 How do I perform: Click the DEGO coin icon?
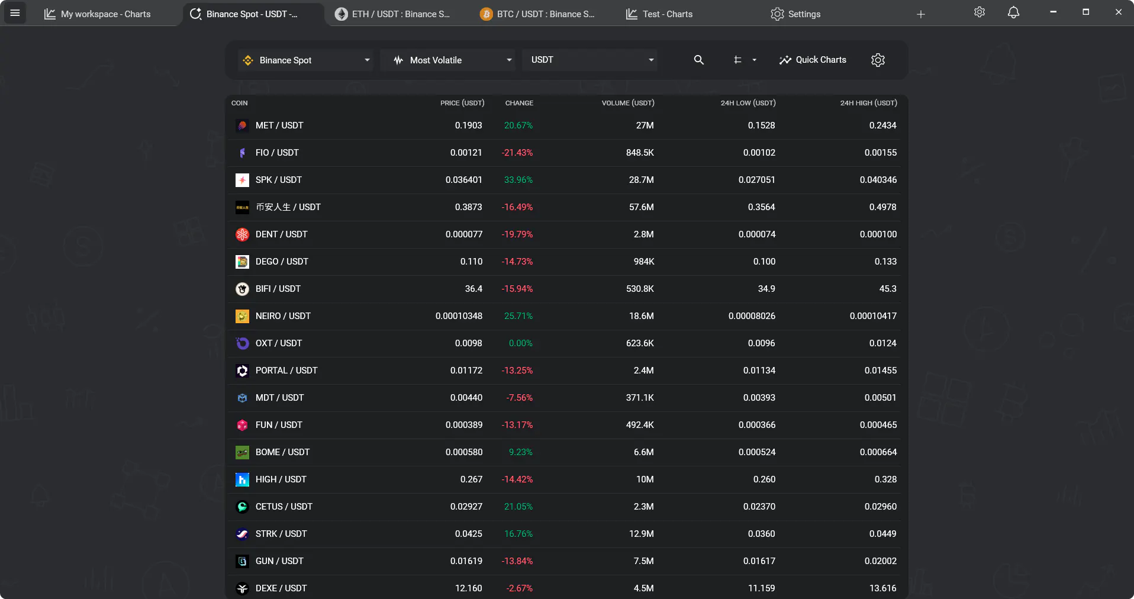[242, 262]
